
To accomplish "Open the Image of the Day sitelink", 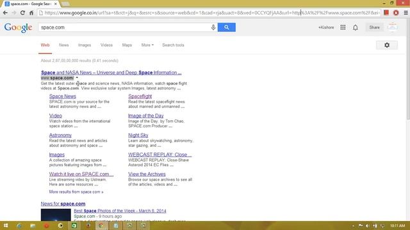I will [x=145, y=116].
